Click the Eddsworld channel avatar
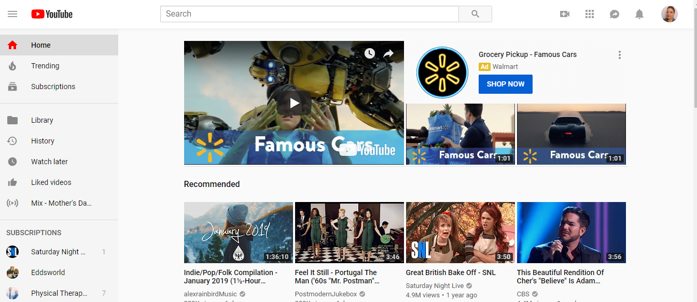The height and width of the screenshot is (302, 697). 12,272
